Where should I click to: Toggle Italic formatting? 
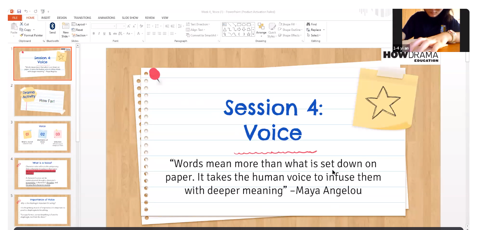[99, 33]
